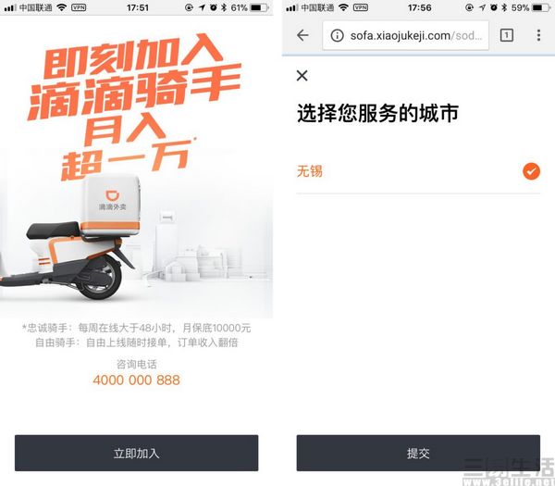Tap the Wi-Fi icon in left status bar

coord(62,7)
